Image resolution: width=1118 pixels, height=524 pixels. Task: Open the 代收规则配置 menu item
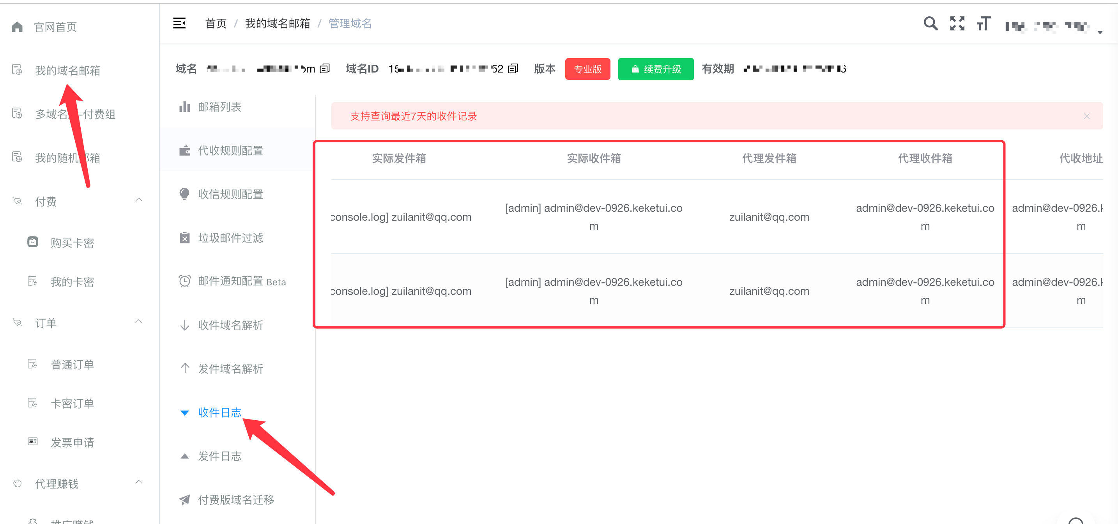point(237,150)
